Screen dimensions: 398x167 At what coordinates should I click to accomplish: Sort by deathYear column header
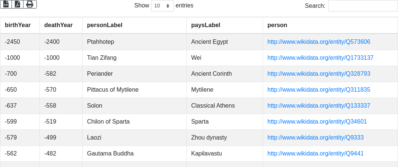point(58,25)
